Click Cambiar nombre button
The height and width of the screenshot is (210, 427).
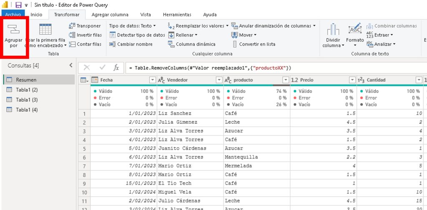131,44
